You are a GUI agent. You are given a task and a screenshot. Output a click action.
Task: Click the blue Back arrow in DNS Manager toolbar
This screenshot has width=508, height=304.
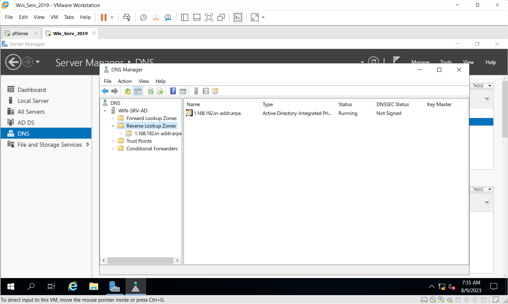pos(105,91)
